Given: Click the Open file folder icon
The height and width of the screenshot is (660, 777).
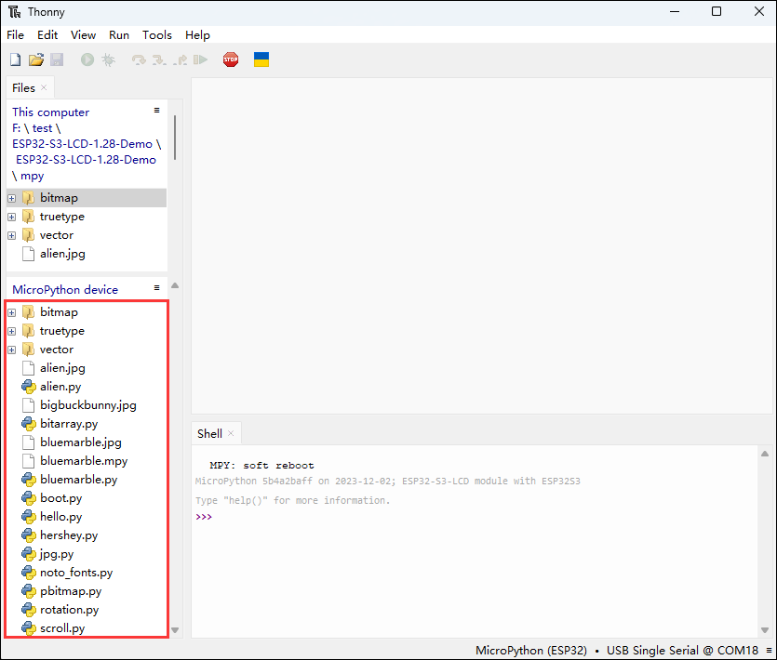Looking at the screenshot, I should point(35,59).
